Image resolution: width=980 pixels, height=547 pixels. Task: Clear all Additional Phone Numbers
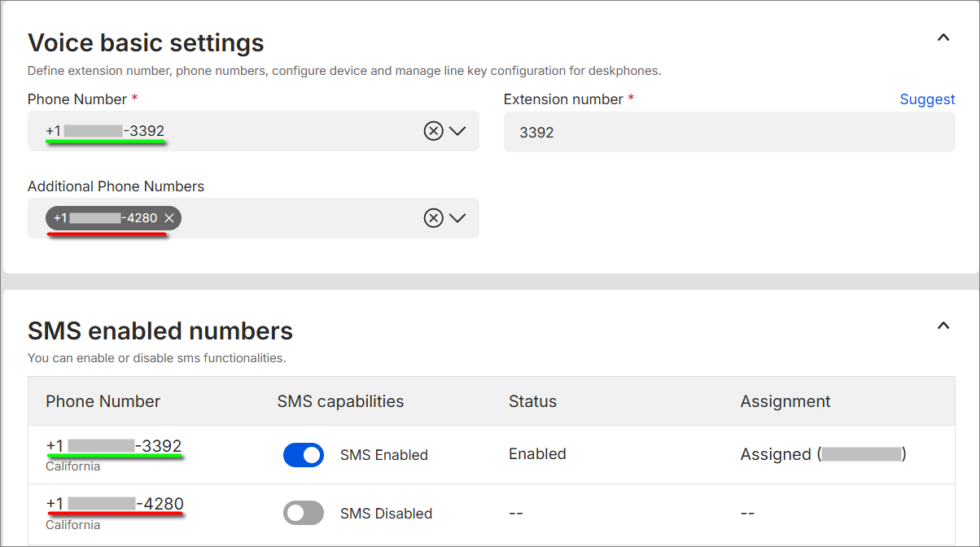[x=433, y=218]
